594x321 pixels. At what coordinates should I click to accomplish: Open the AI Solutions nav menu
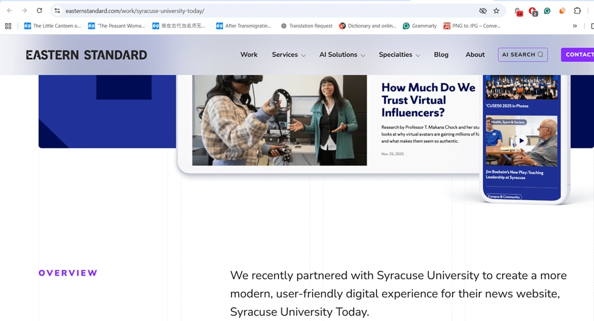338,55
